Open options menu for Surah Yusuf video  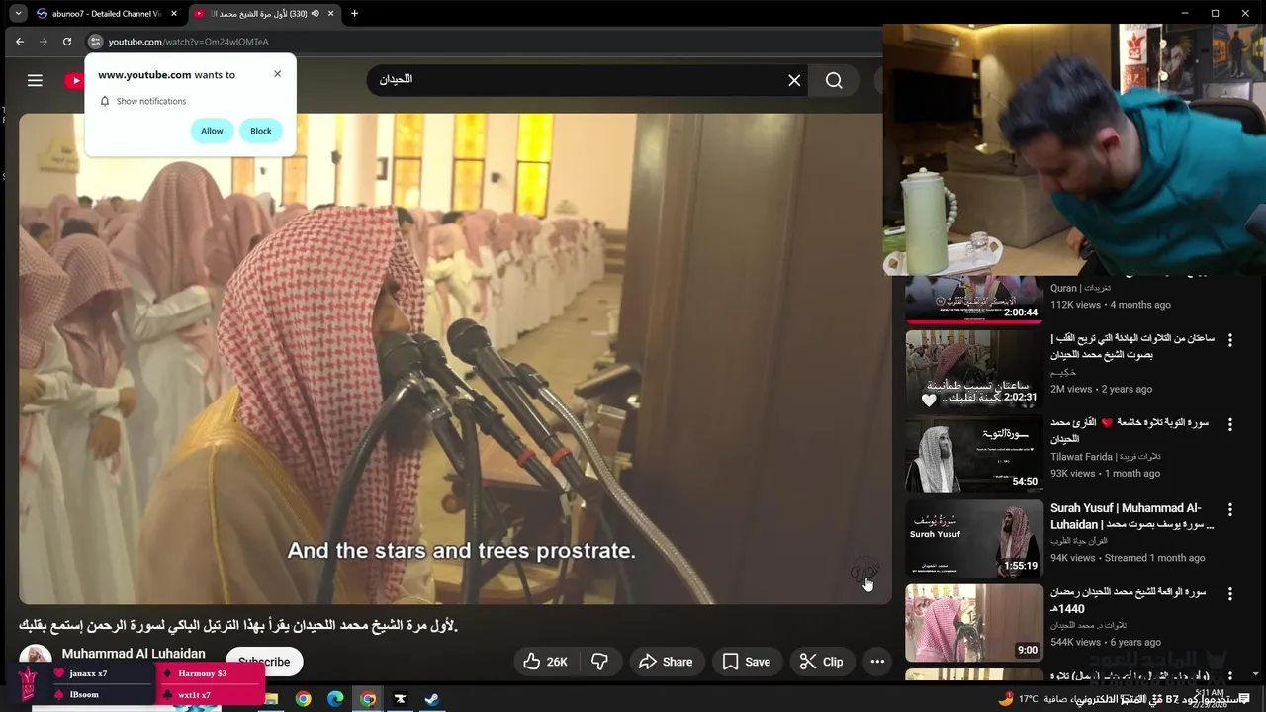1230,510
